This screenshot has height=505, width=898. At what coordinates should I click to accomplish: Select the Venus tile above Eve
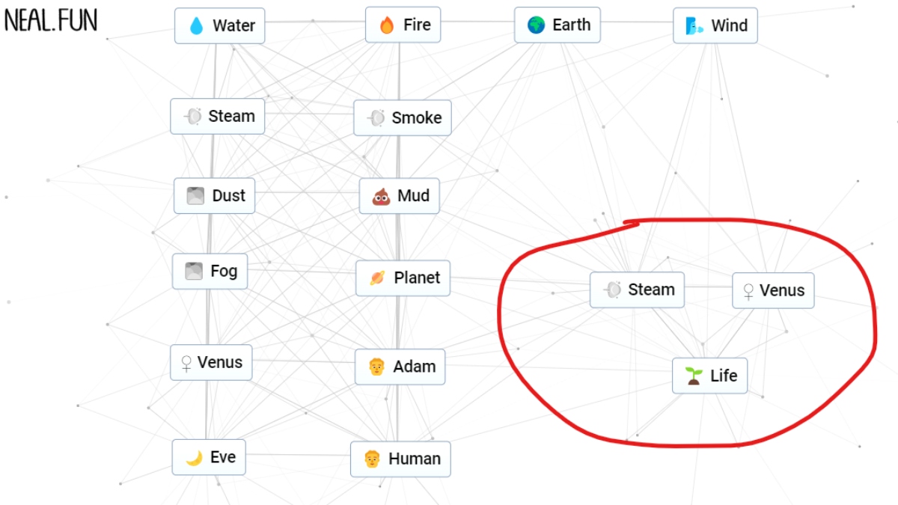coord(211,363)
